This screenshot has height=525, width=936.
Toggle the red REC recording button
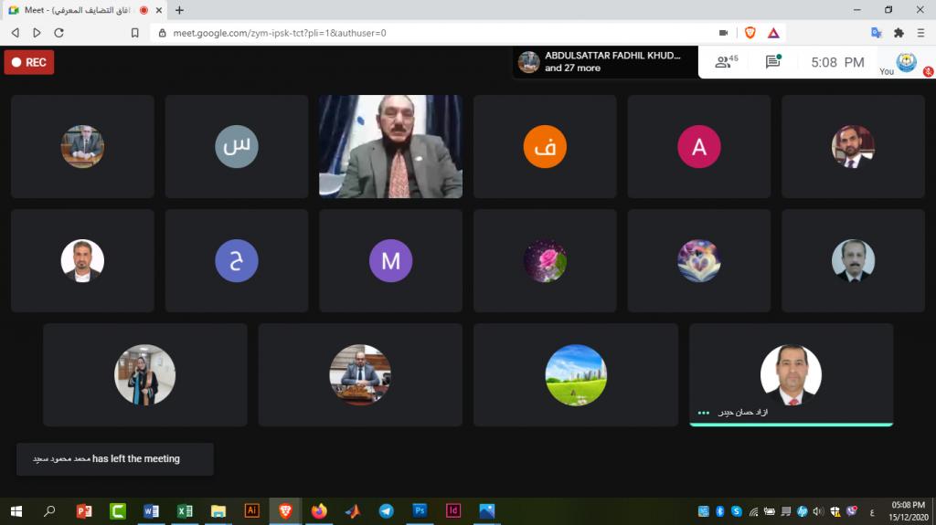click(x=29, y=62)
